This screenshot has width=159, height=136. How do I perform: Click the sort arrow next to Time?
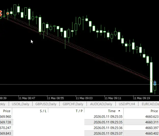pyautogui.click(x=119, y=111)
